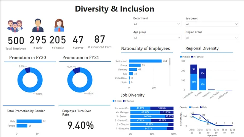Screen dimensions: 244x137
Task: Select the Switzerland nationality bar
Action: click(145, 61)
